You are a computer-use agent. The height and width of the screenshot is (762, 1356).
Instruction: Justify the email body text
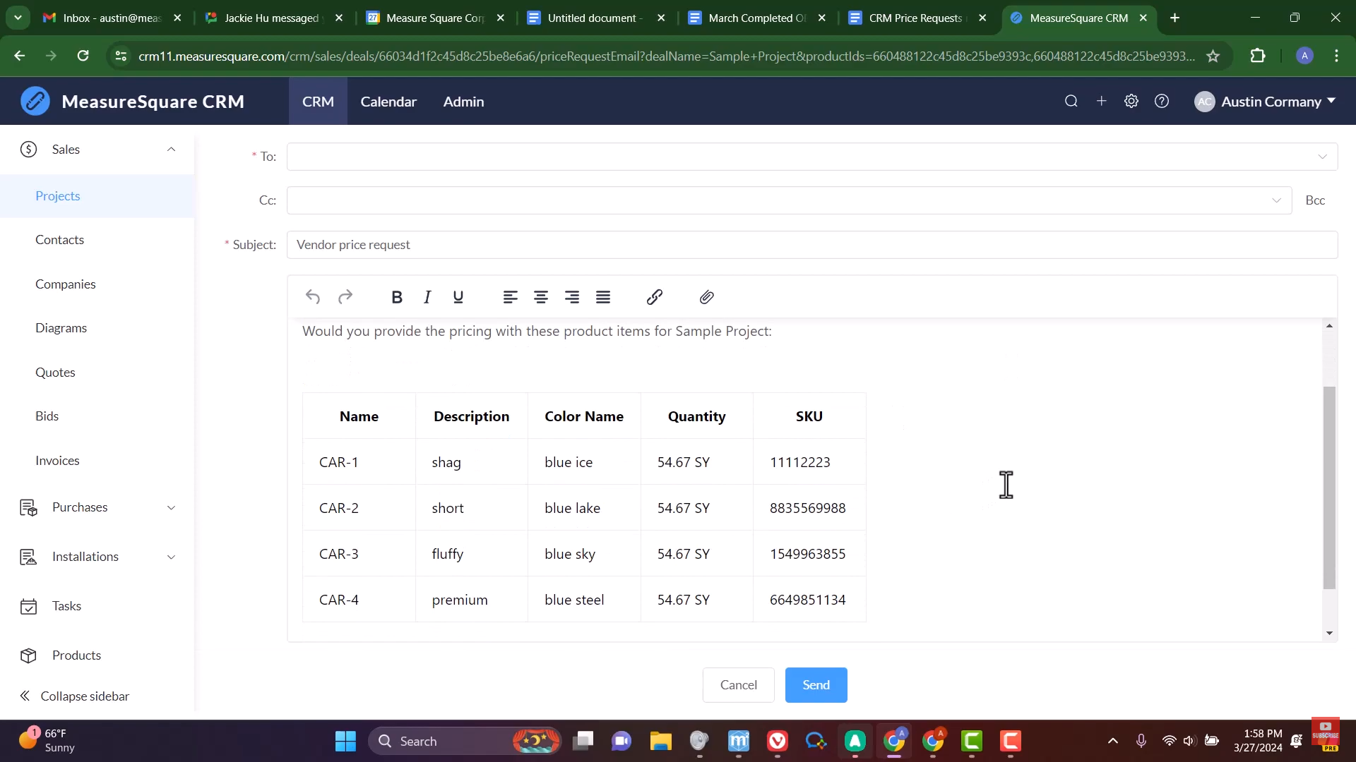coord(603,297)
